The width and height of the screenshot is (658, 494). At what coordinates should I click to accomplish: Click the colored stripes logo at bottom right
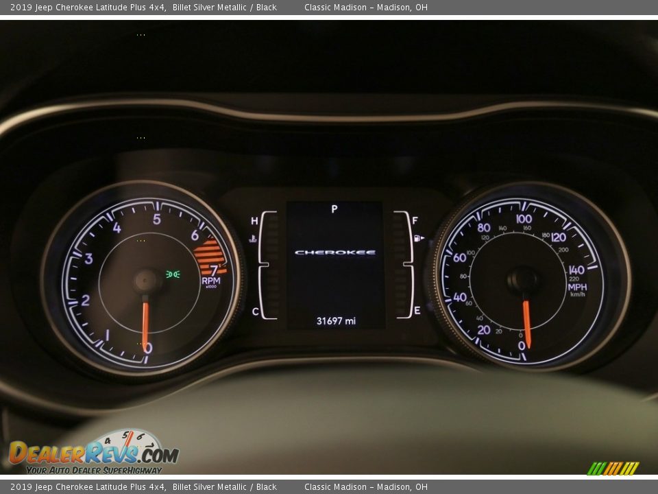pyautogui.click(x=613, y=468)
